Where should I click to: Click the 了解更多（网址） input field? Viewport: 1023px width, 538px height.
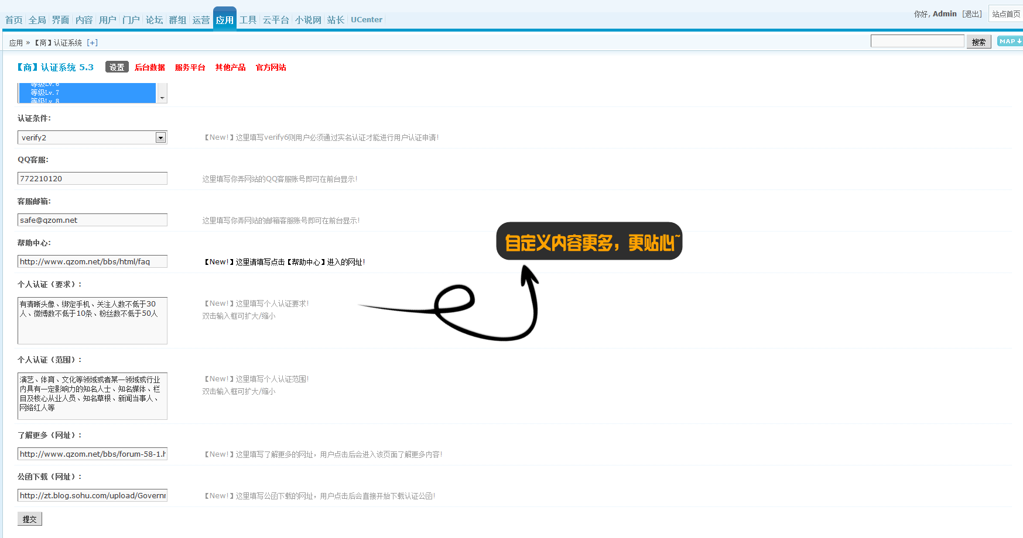pos(93,454)
